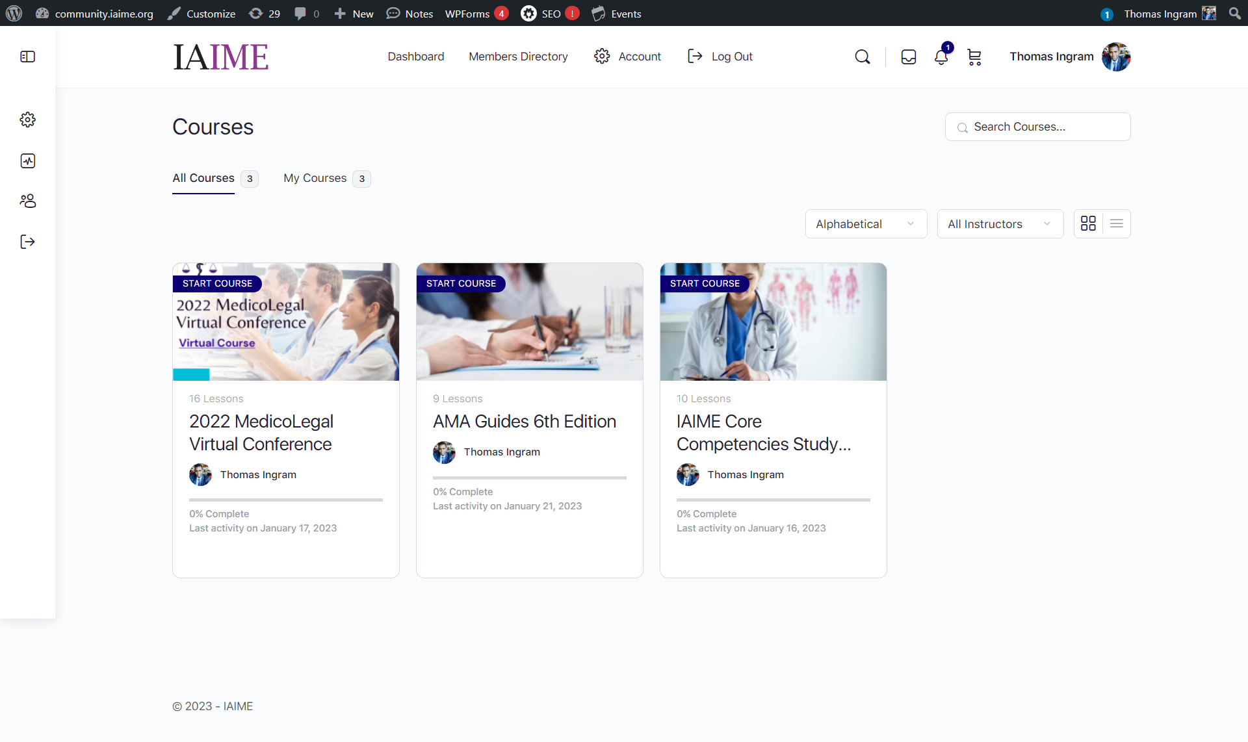Open AMA Guides 6th Edition title

point(525,422)
